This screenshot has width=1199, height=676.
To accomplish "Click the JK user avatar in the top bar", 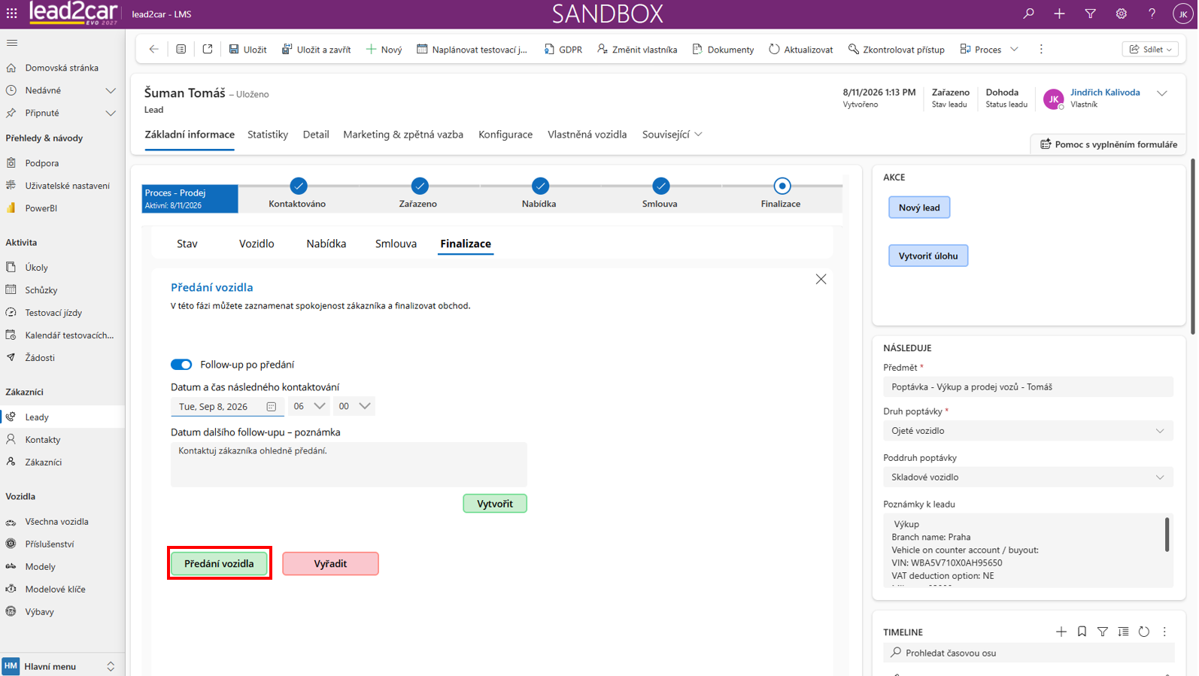I will click(1182, 14).
